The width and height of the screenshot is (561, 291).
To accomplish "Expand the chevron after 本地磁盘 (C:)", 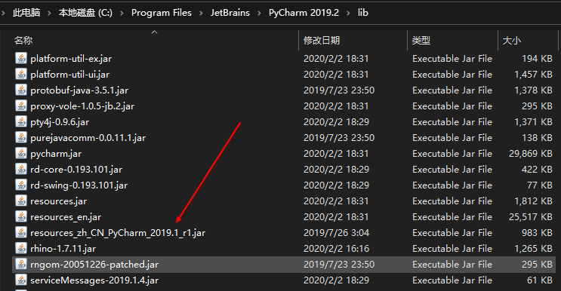I will 122,14.
